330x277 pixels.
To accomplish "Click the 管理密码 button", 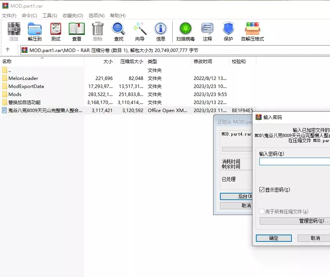I will [295, 221].
